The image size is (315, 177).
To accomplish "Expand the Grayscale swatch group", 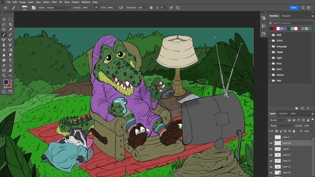I will (x=270, y=46).
